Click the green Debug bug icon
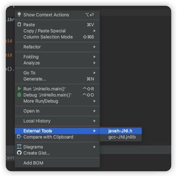 pyautogui.click(x=19, y=95)
